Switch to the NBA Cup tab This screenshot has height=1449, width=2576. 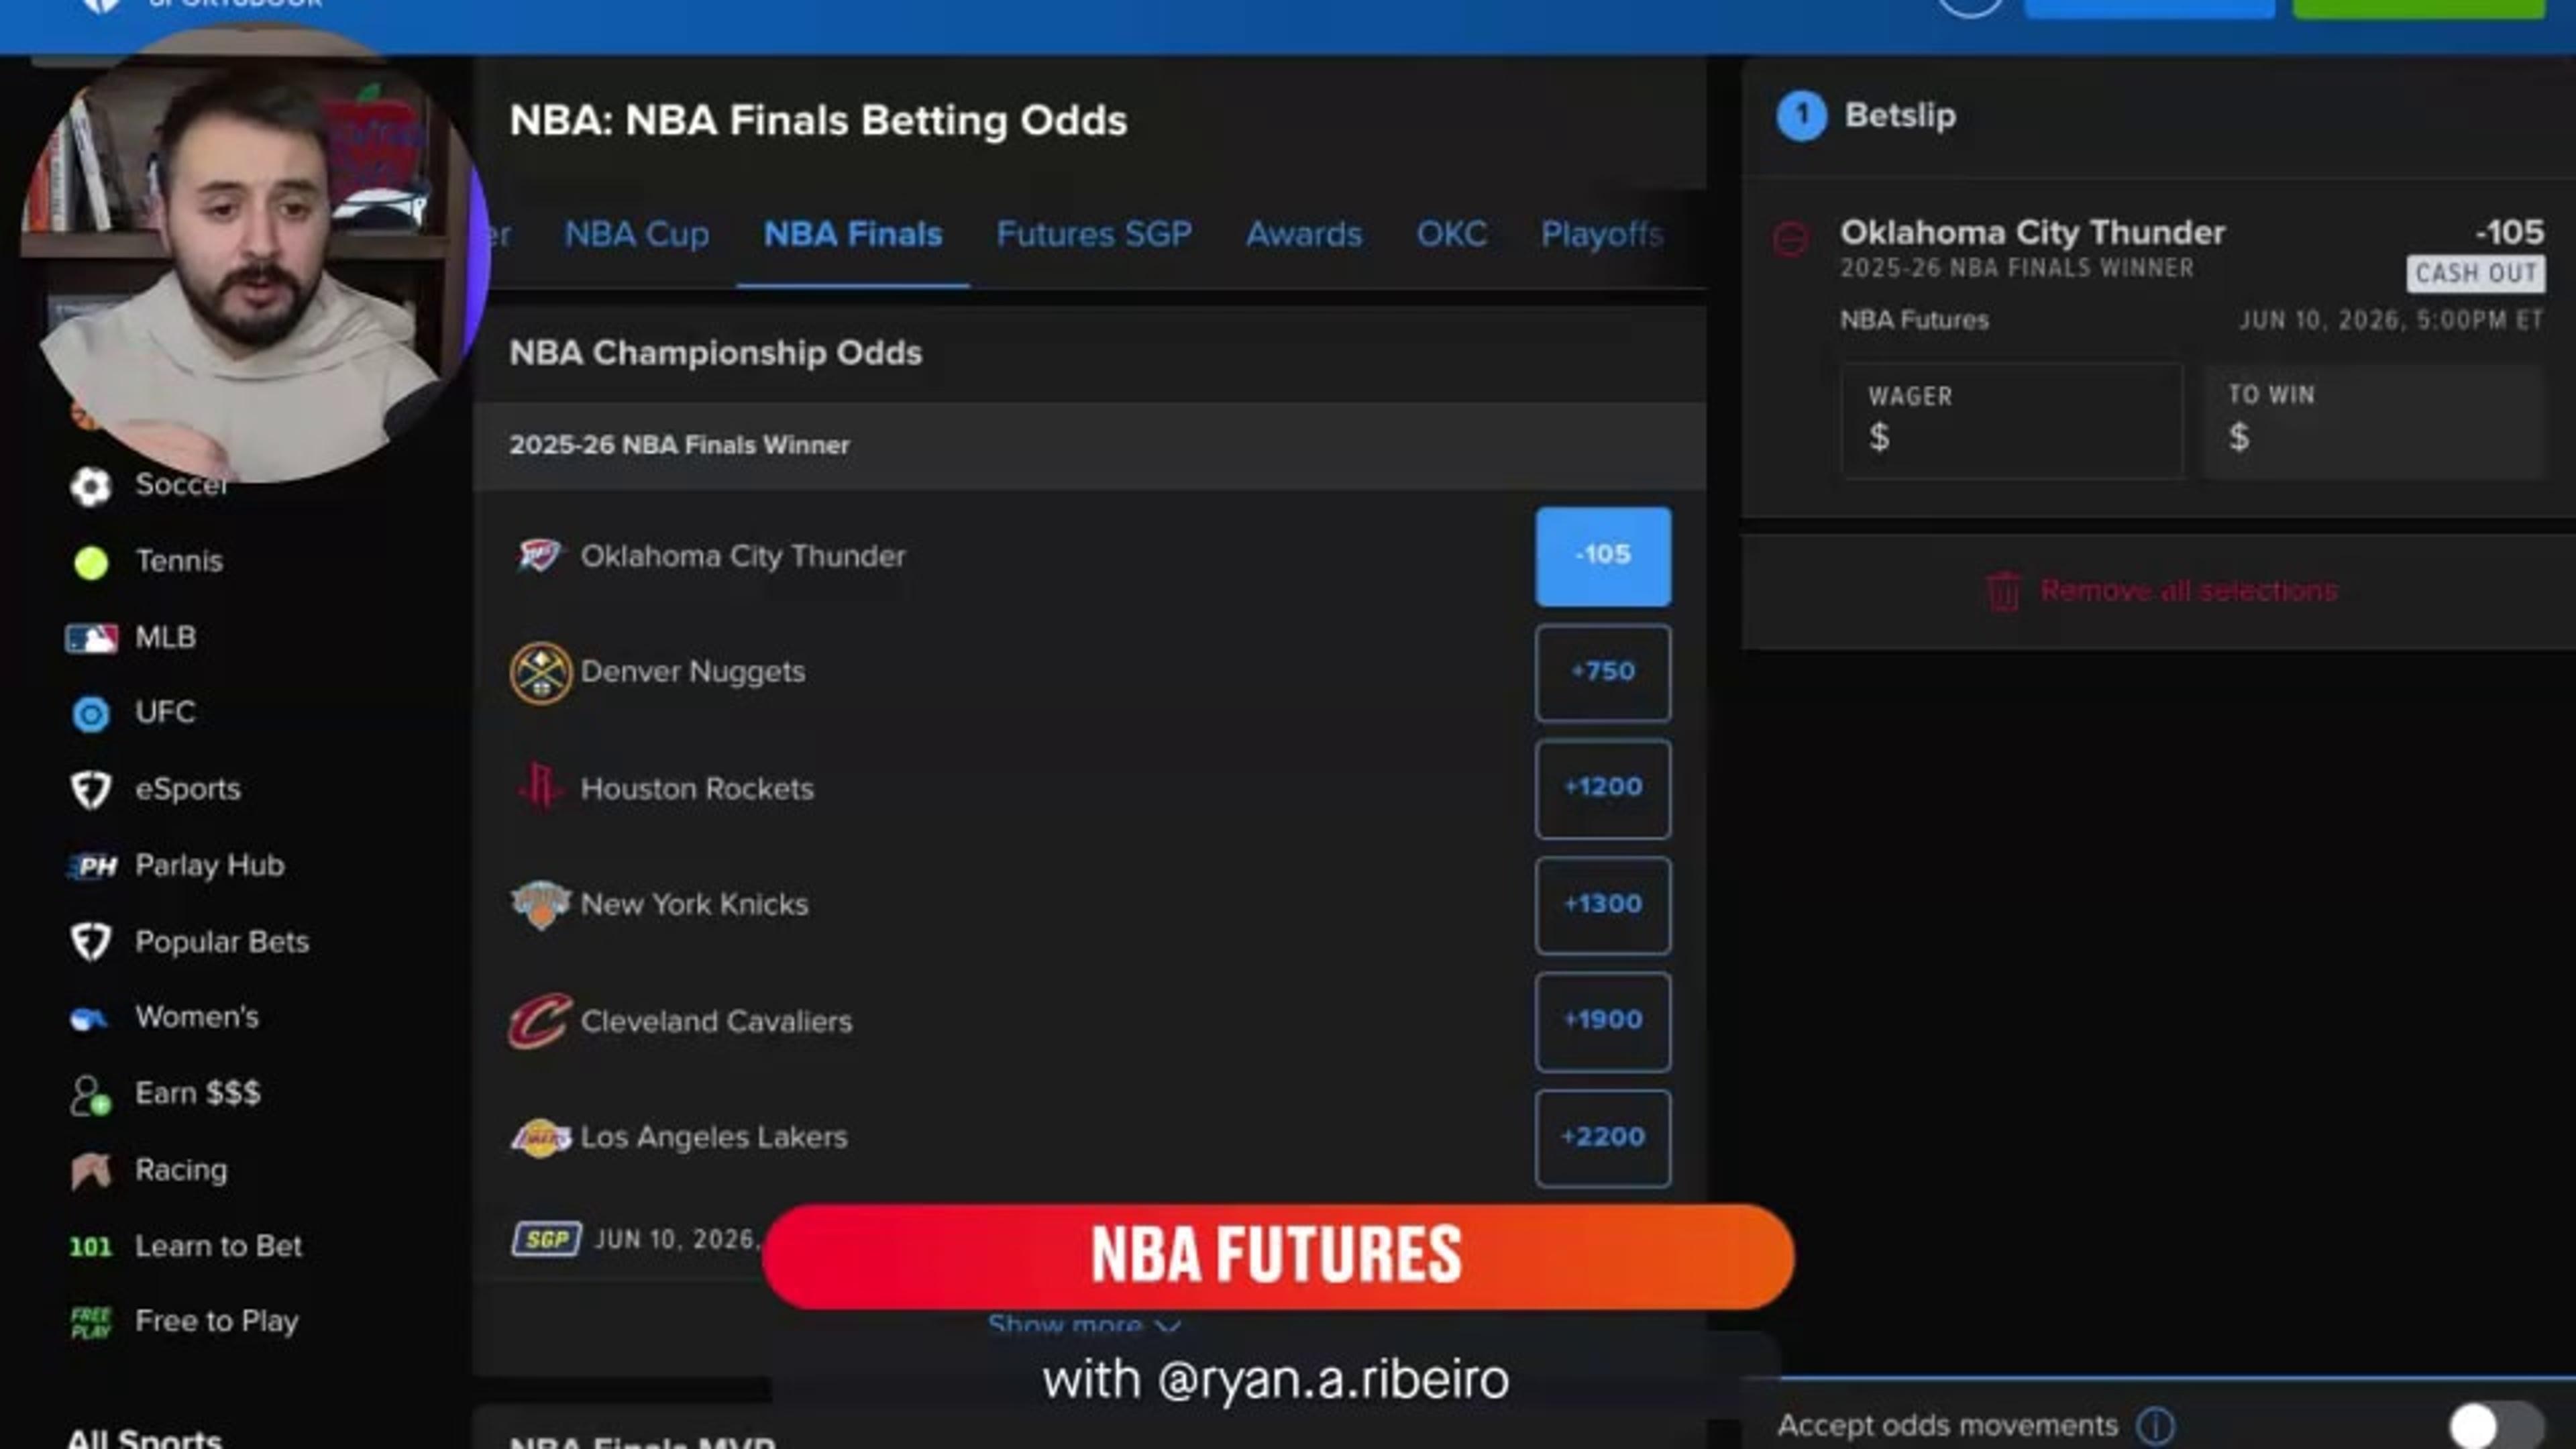point(637,234)
